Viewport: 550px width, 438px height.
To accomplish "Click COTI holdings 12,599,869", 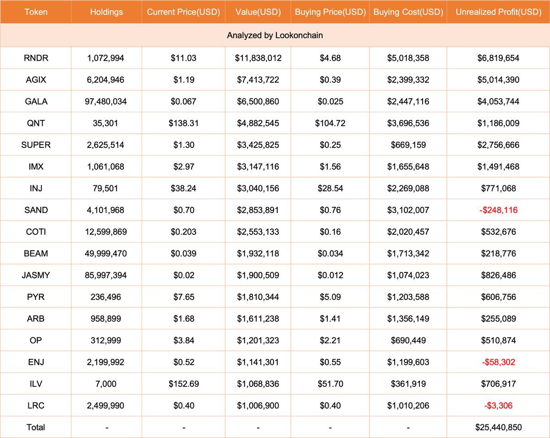I will (107, 232).
